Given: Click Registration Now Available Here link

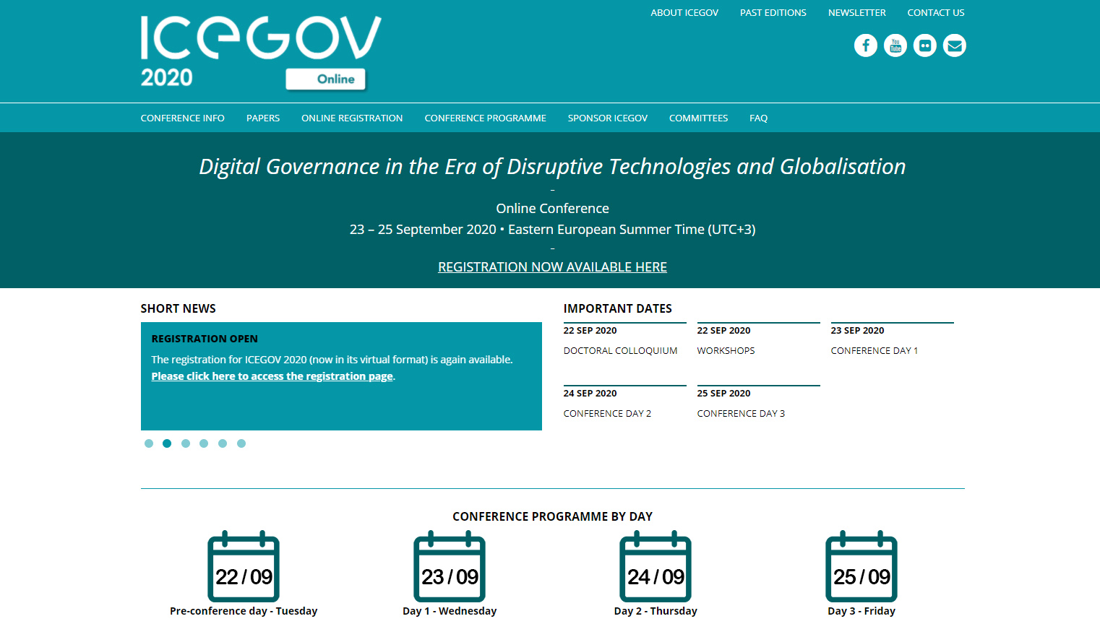Looking at the screenshot, I should (x=552, y=267).
